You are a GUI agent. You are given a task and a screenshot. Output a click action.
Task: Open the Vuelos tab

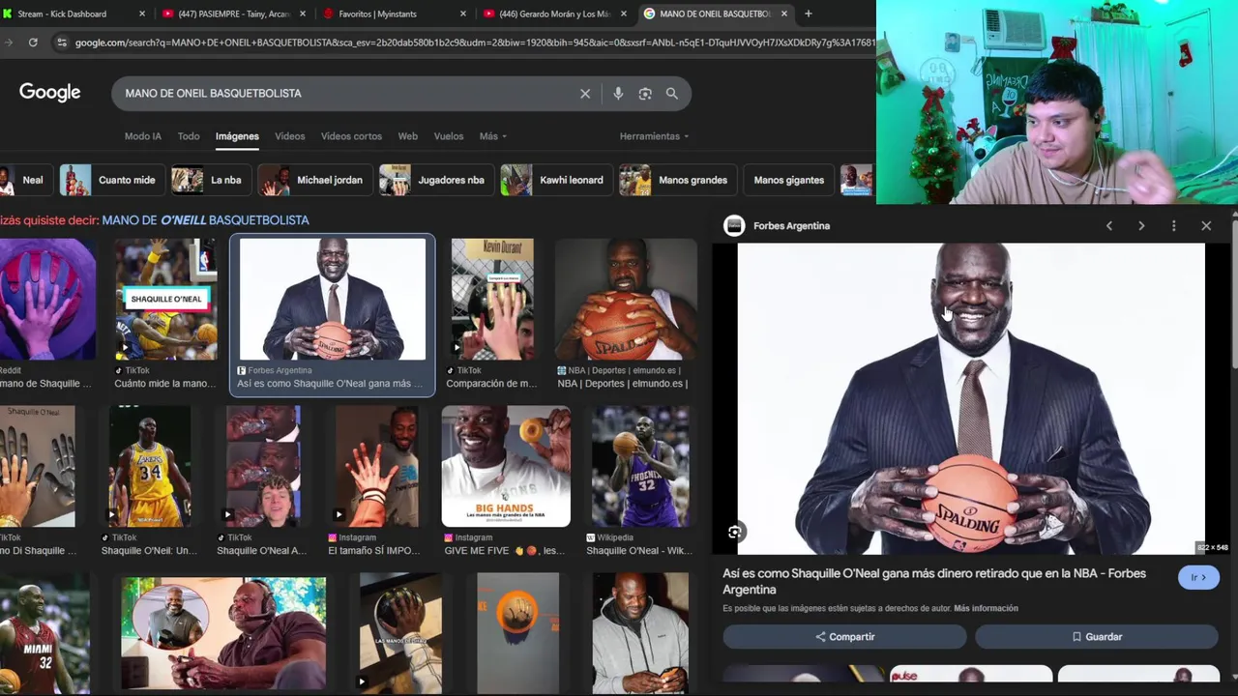[449, 136]
